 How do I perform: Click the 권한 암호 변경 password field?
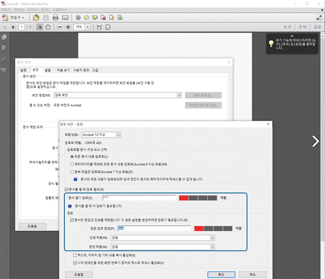point(154,229)
